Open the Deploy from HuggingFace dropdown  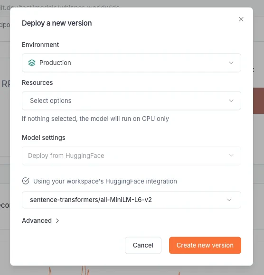[132, 156]
